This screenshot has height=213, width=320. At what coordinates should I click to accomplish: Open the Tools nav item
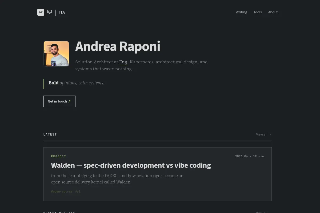pos(258,12)
